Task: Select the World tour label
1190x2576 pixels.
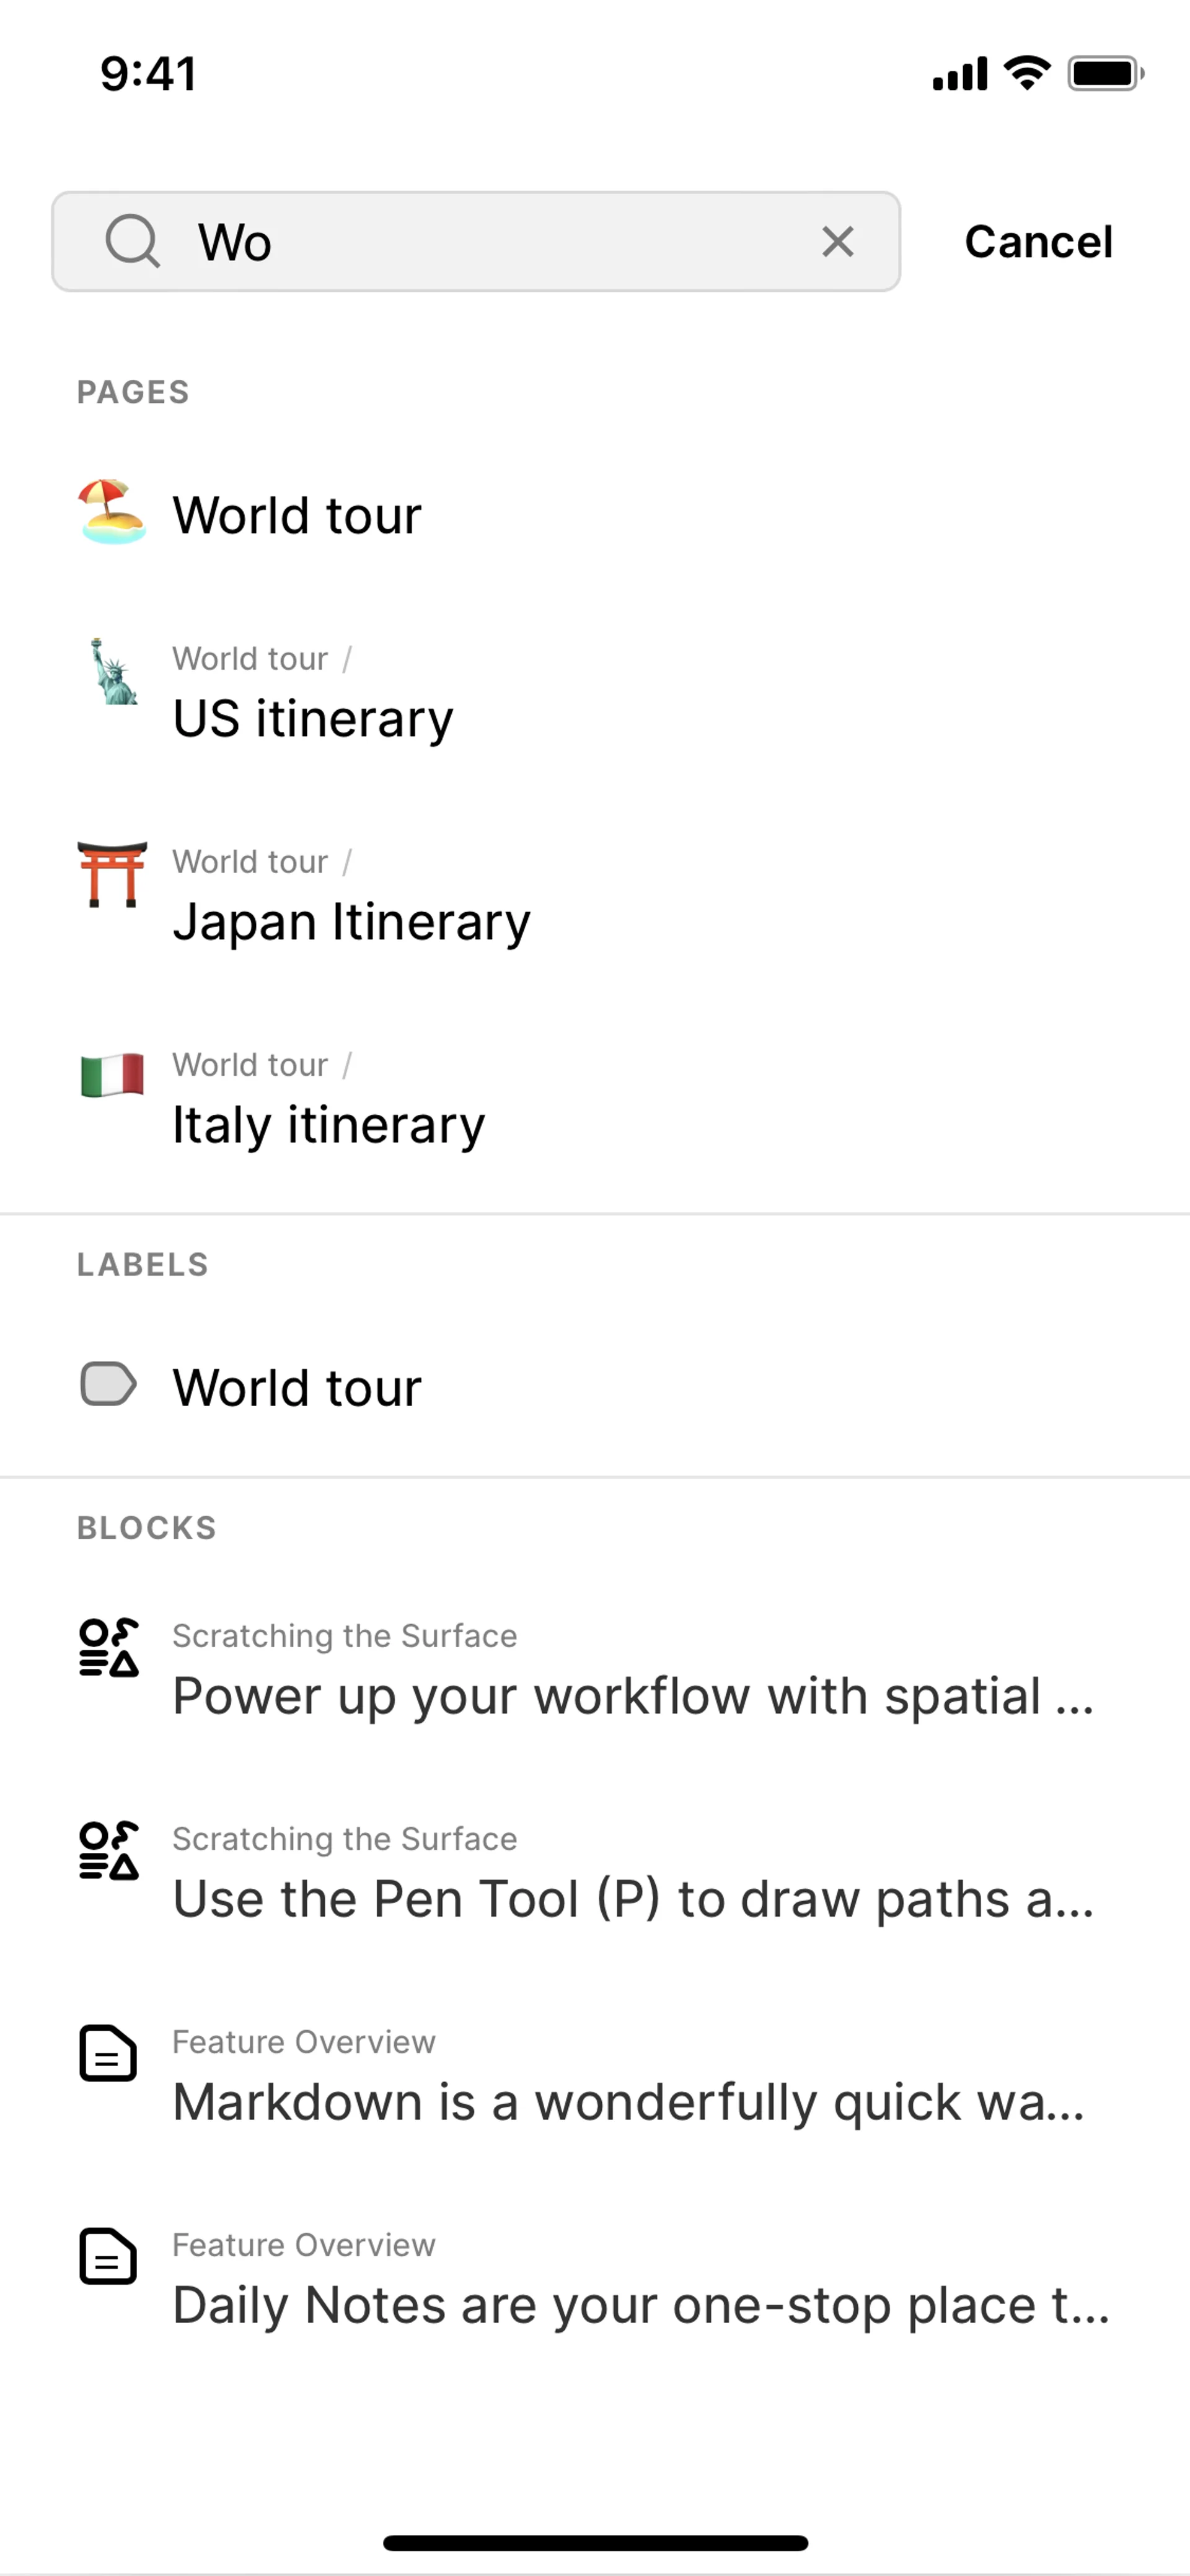Action: pyautogui.click(x=297, y=1387)
